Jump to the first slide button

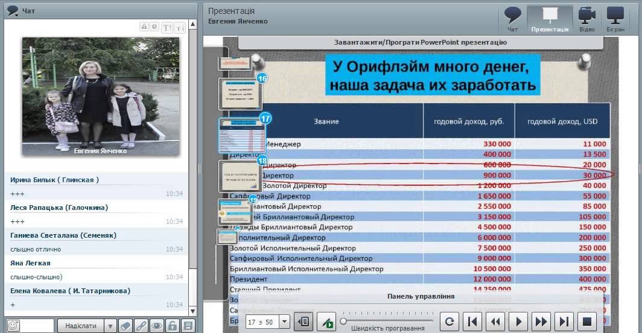point(472,322)
